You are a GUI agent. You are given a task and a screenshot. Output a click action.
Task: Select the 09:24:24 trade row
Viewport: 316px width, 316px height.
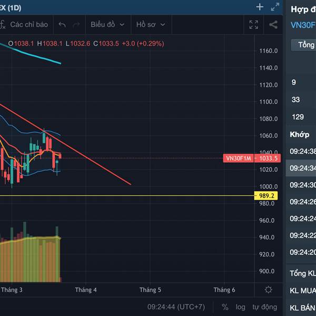point(301,219)
